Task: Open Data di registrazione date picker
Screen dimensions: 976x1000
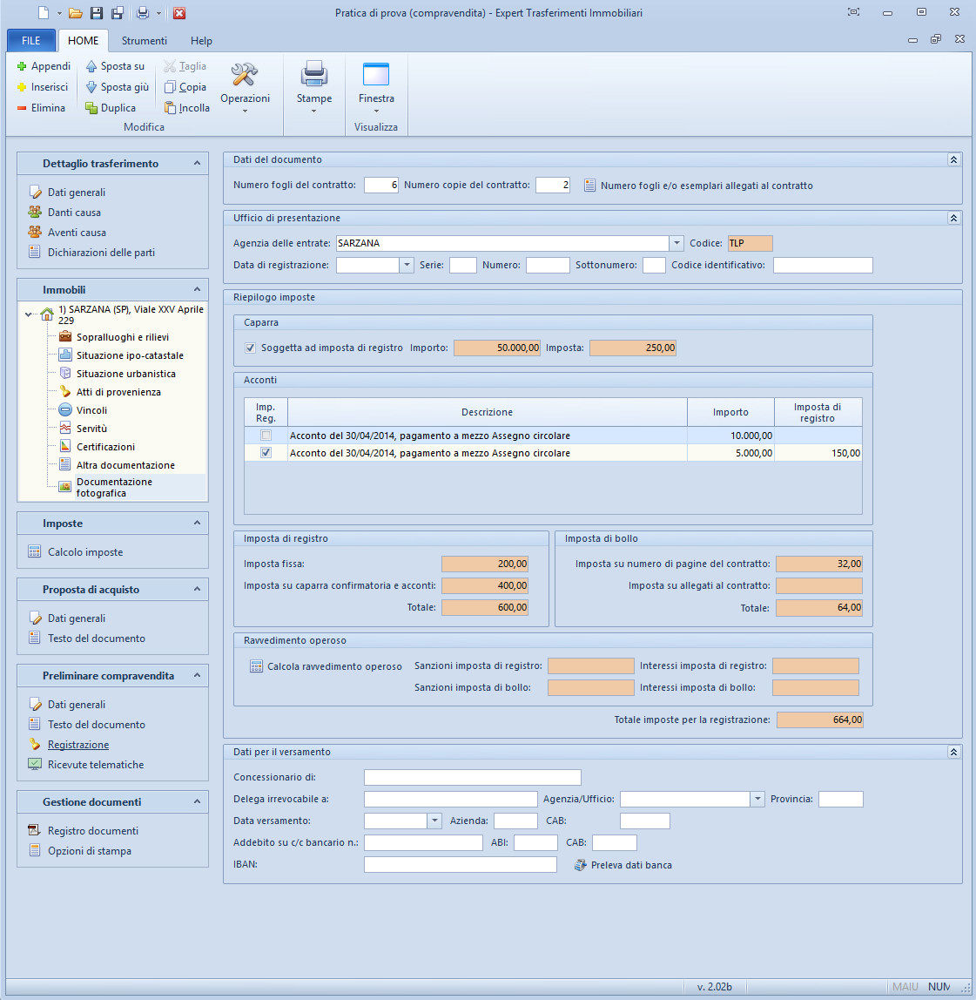Action: [407, 265]
